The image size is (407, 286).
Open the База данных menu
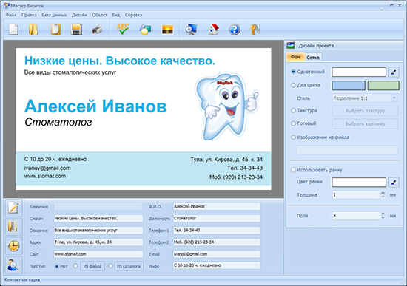[54, 15]
